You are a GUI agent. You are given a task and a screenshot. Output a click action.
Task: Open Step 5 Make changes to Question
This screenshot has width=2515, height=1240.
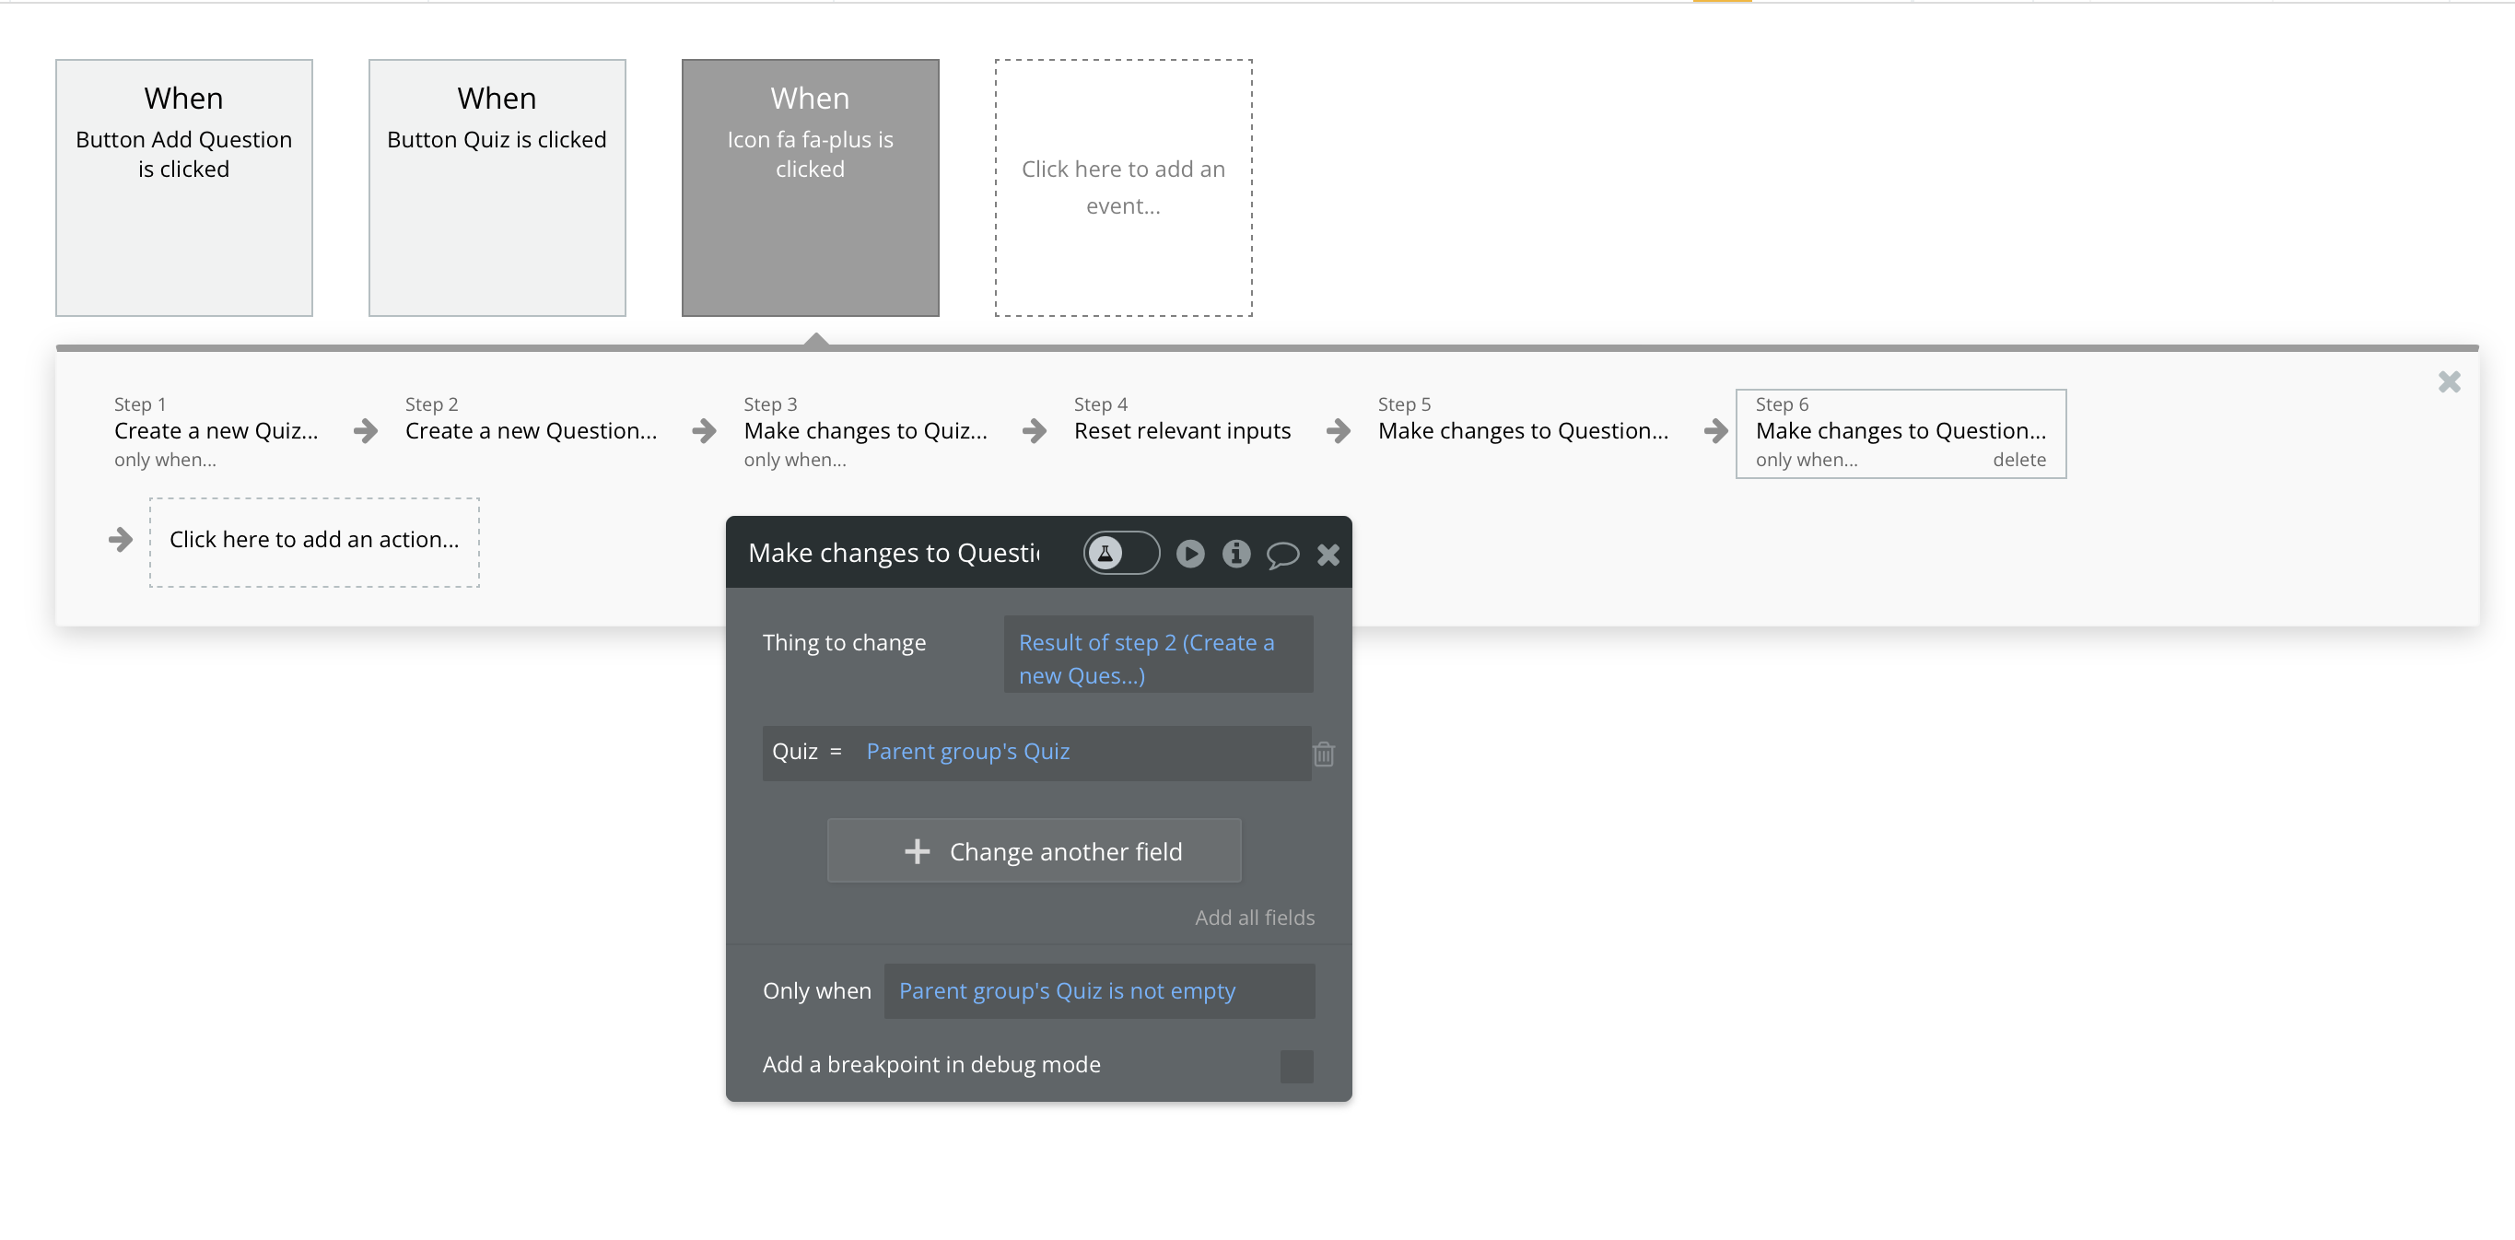tap(1523, 430)
